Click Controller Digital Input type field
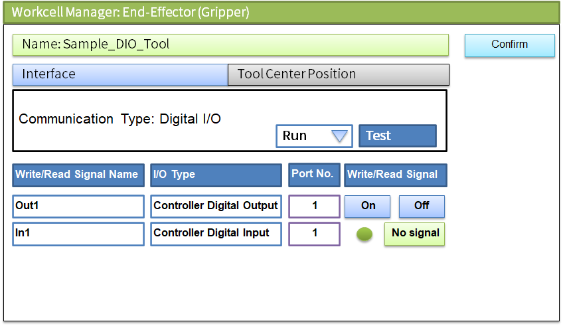 [216, 234]
